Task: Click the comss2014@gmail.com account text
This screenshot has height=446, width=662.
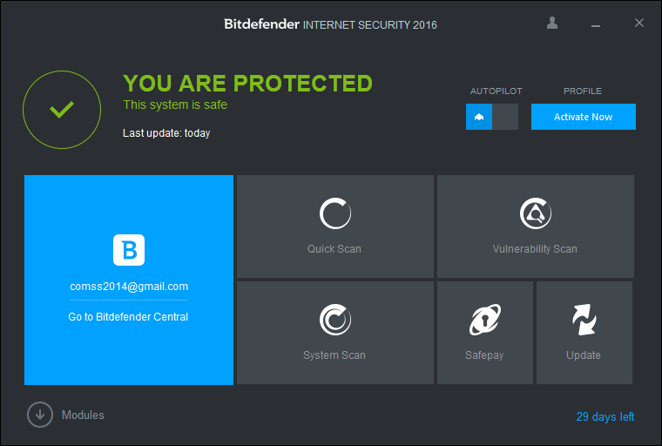Action: pos(129,287)
